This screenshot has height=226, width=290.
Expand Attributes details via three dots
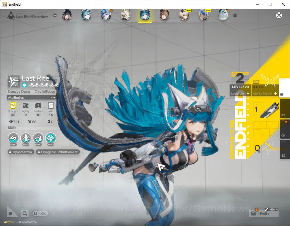(x=53, y=97)
